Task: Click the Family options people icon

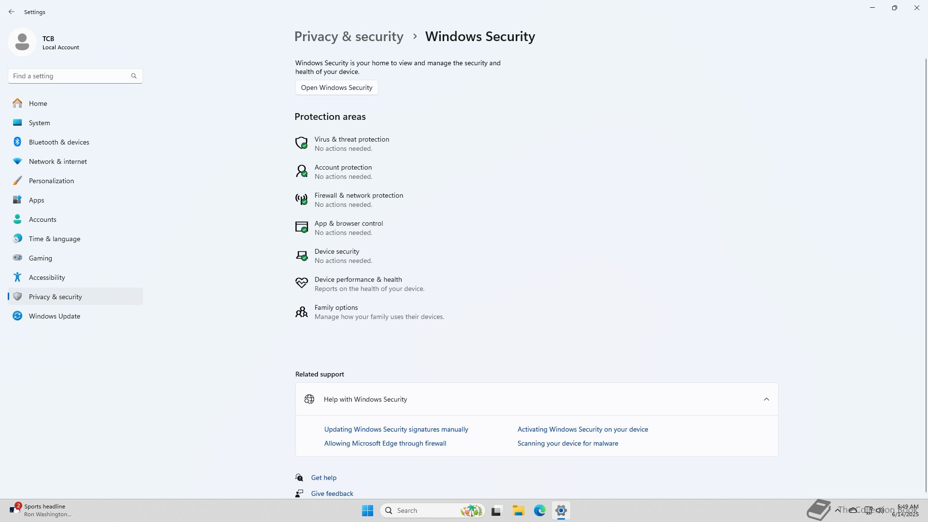Action: [301, 312]
